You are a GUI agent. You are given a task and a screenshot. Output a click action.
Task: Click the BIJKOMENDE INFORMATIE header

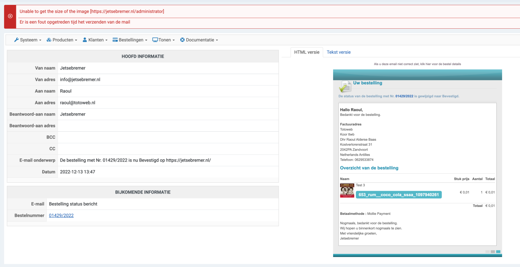click(x=143, y=192)
